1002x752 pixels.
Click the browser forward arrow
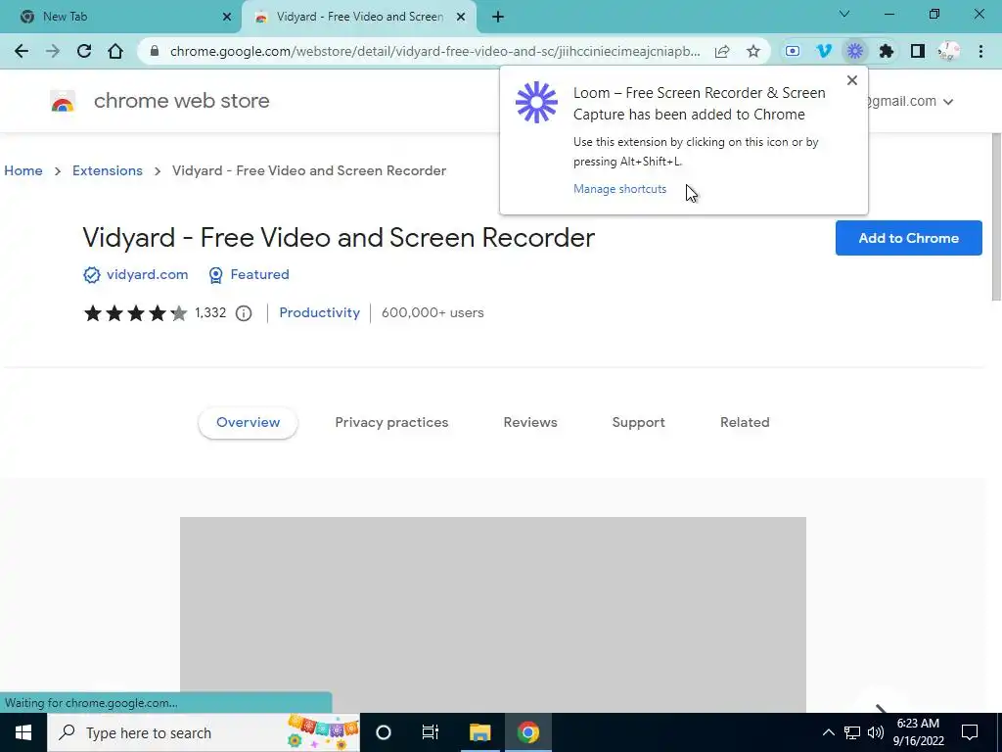(53, 51)
